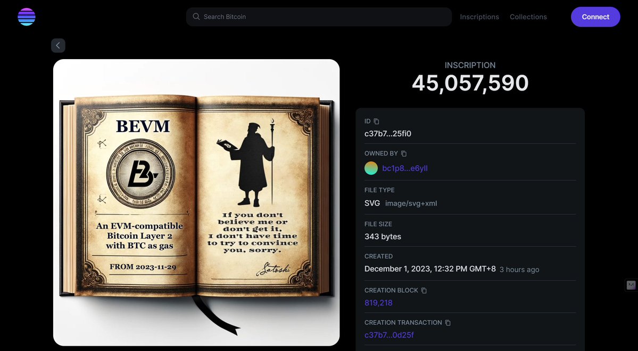Open owner address bc1p8...e6yll
Screen dimensions: 638x351
pyautogui.click(x=405, y=168)
